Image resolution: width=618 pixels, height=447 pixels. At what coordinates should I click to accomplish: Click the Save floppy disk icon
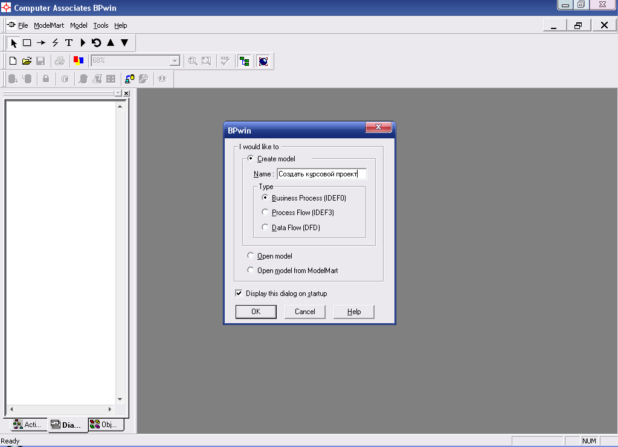(x=40, y=60)
